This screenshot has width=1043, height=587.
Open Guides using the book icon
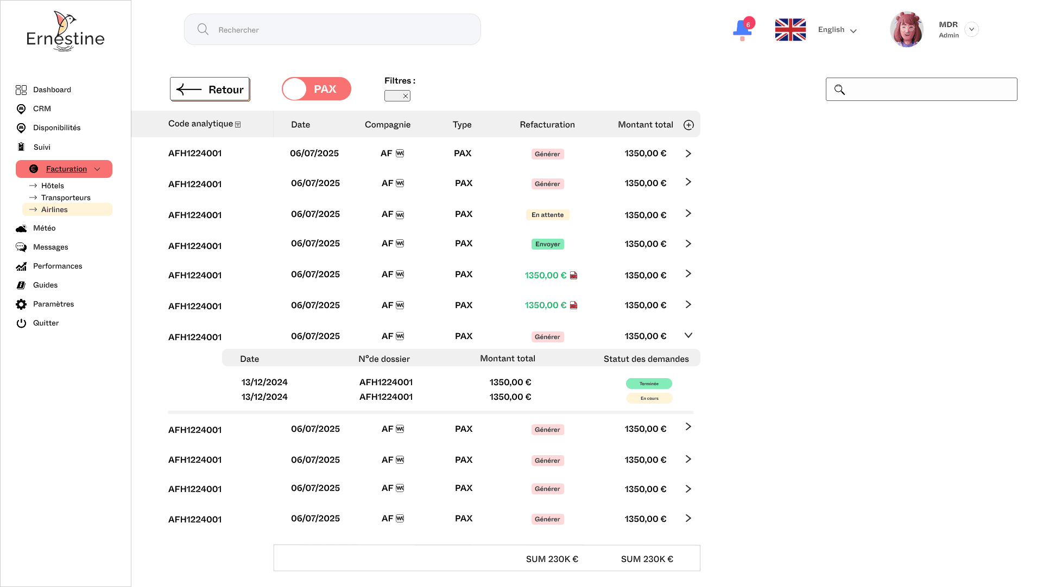(21, 285)
